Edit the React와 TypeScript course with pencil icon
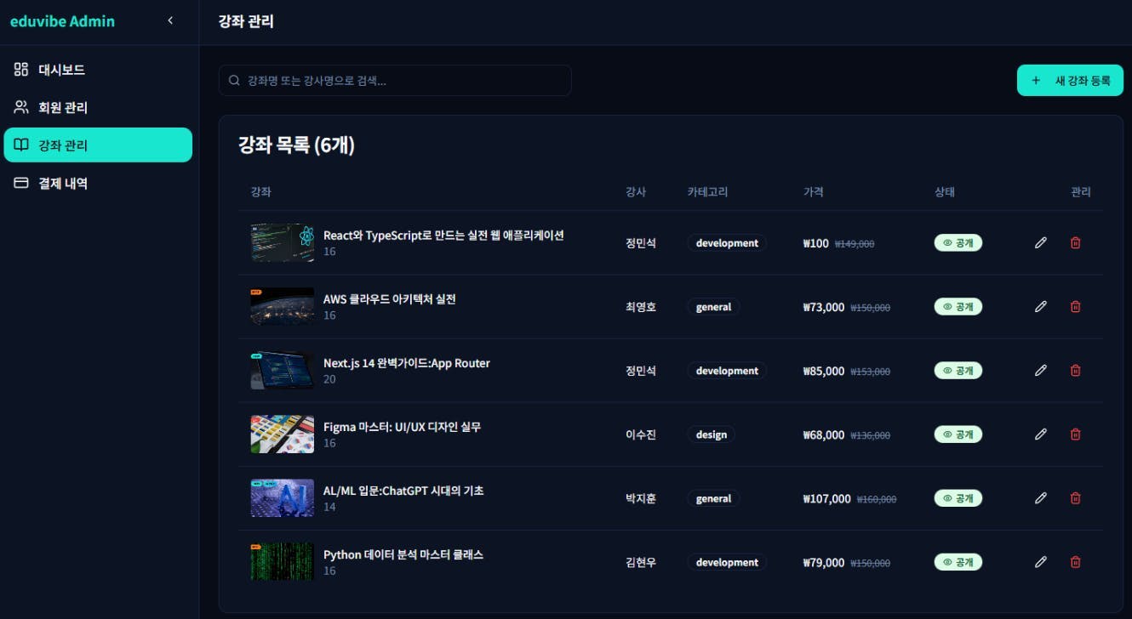This screenshot has height=619, width=1132. 1040,243
